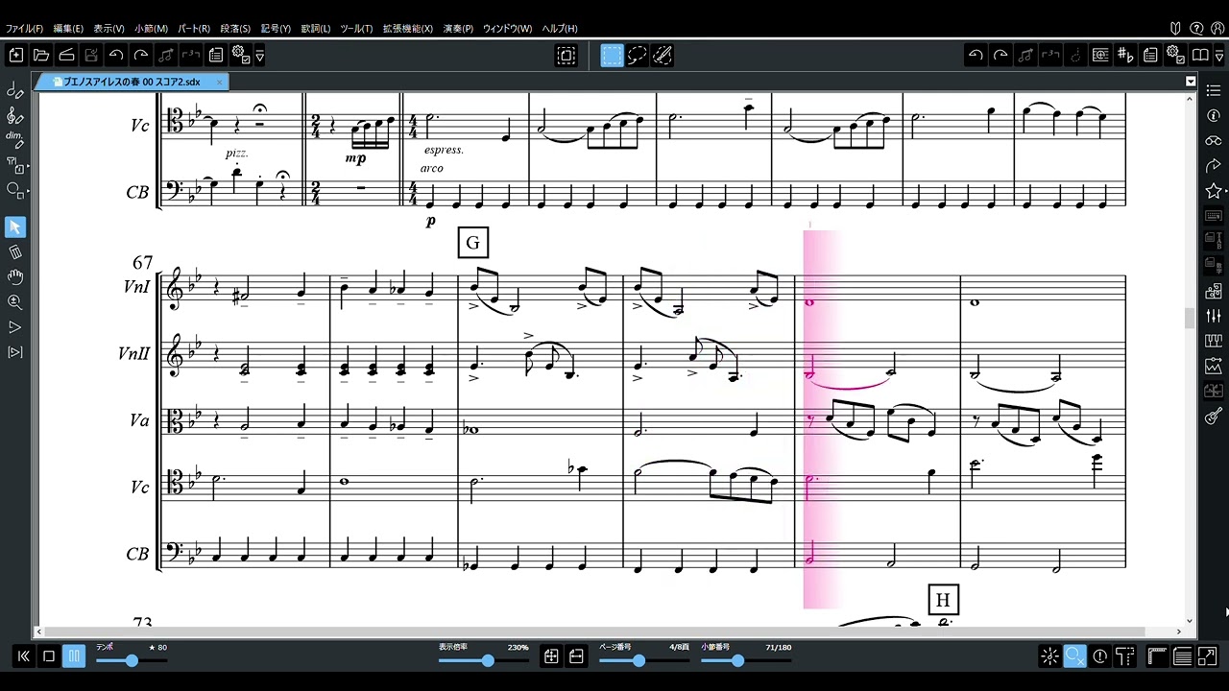1229x691 pixels.
Task: Open staff zoom settings icon
Action: (1100, 56)
